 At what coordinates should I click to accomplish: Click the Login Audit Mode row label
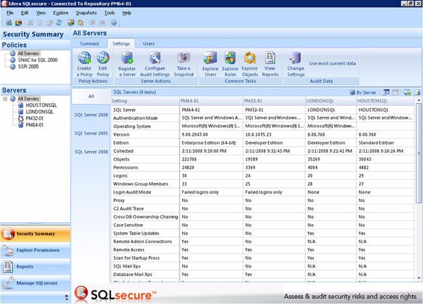point(132,192)
